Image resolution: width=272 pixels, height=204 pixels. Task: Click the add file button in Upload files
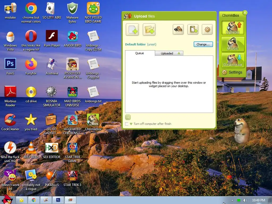point(132,29)
